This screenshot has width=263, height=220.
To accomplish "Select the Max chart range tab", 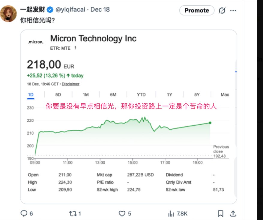I will click(x=225, y=95).
